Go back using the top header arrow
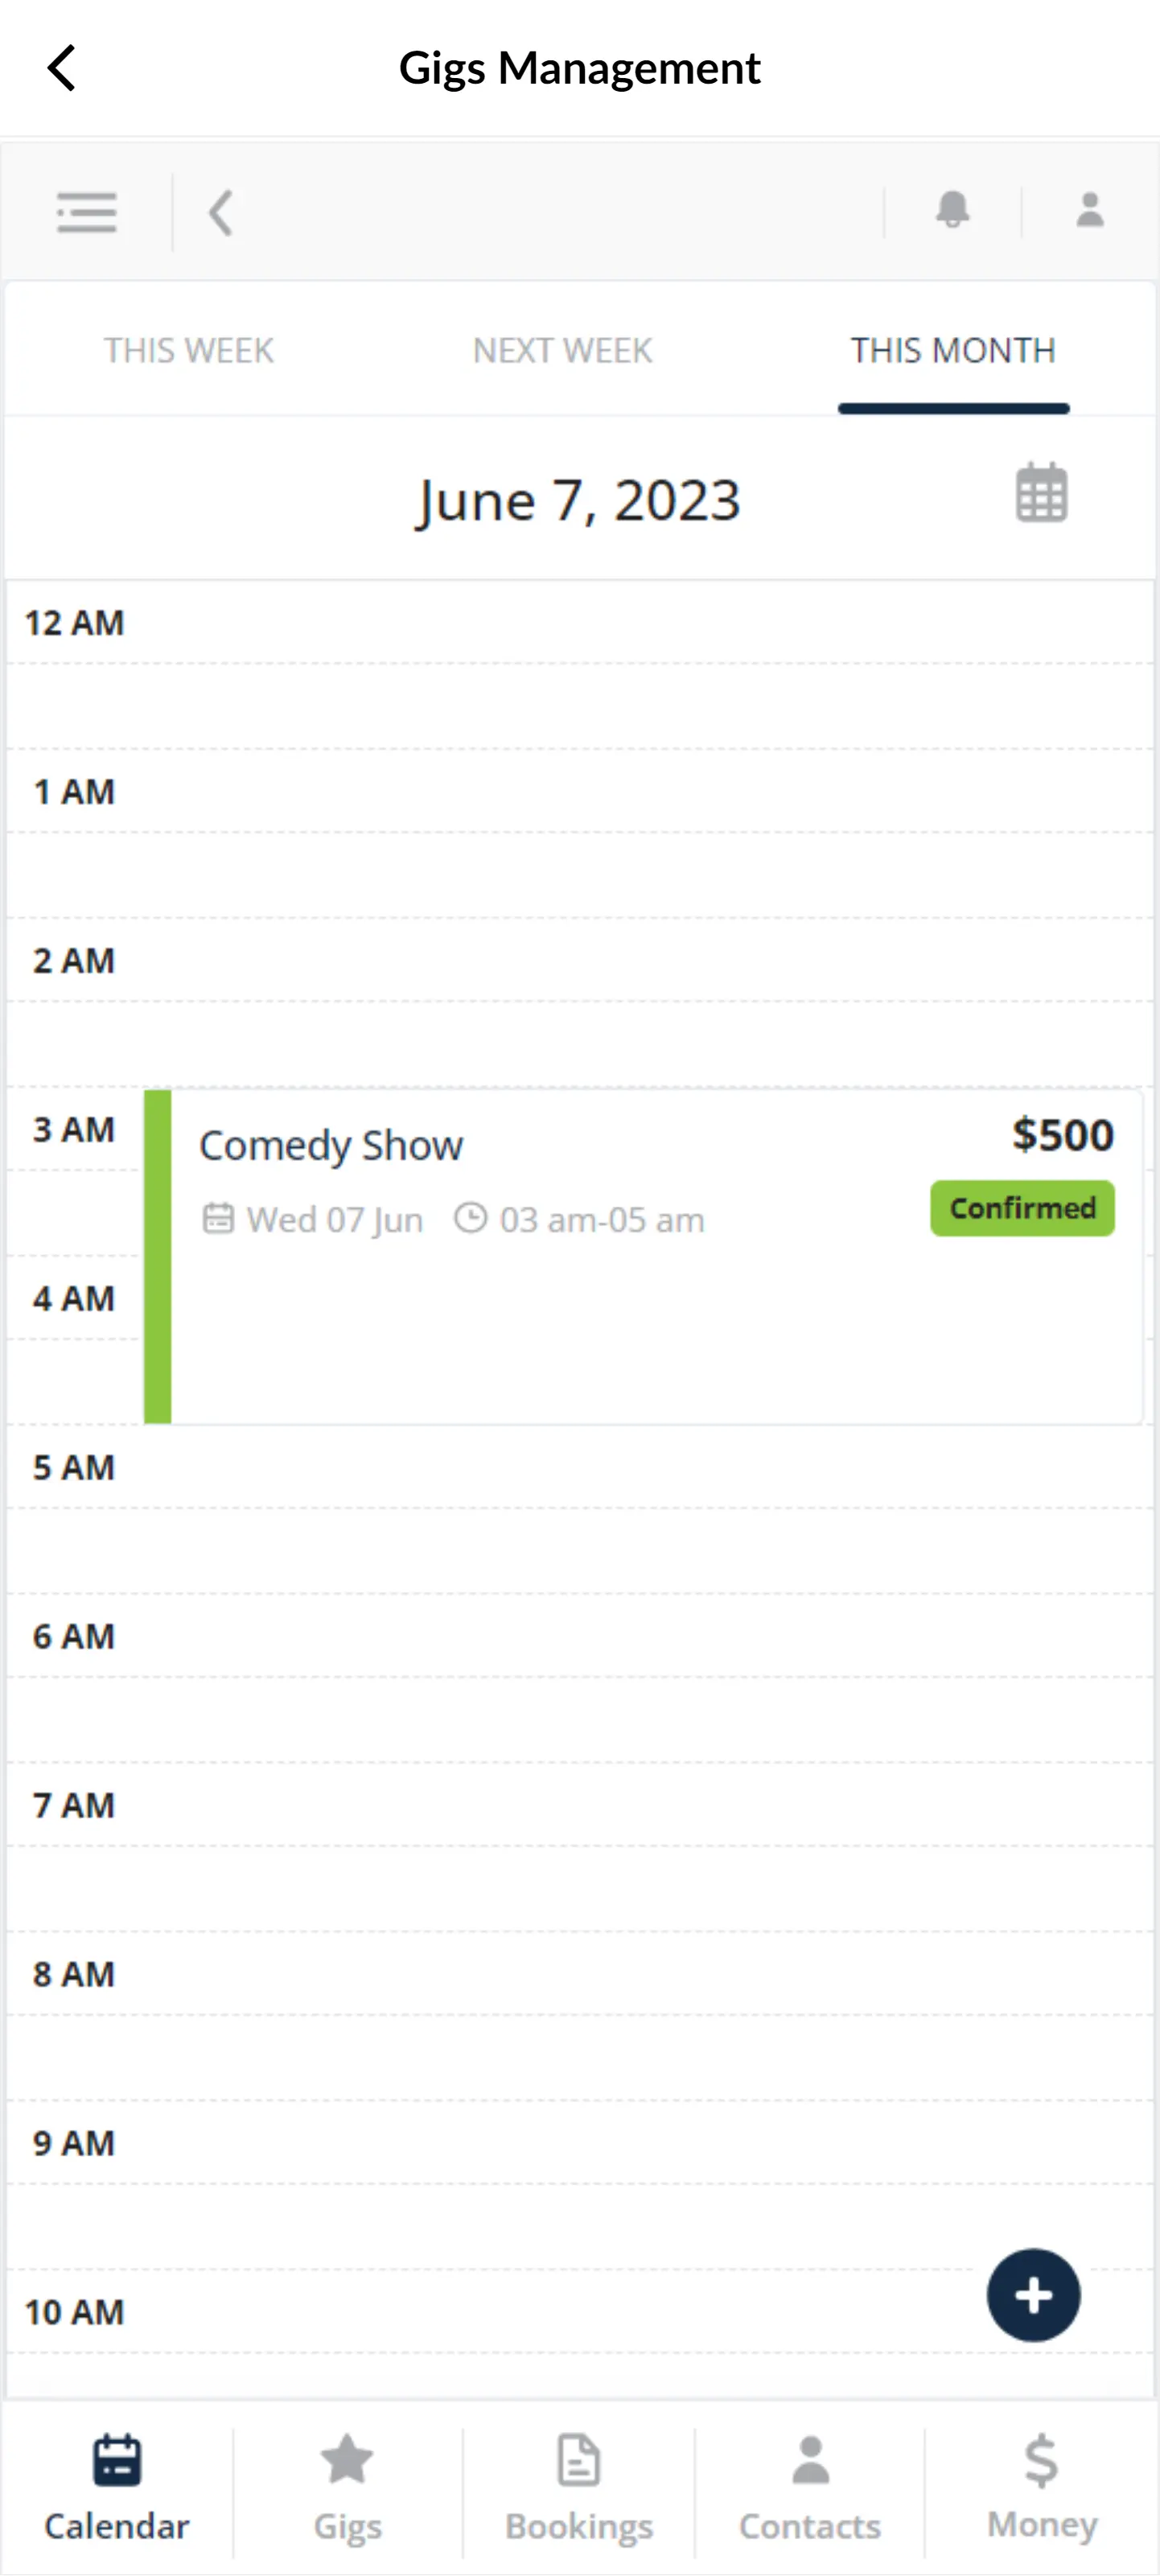1160x2576 pixels. click(x=62, y=68)
